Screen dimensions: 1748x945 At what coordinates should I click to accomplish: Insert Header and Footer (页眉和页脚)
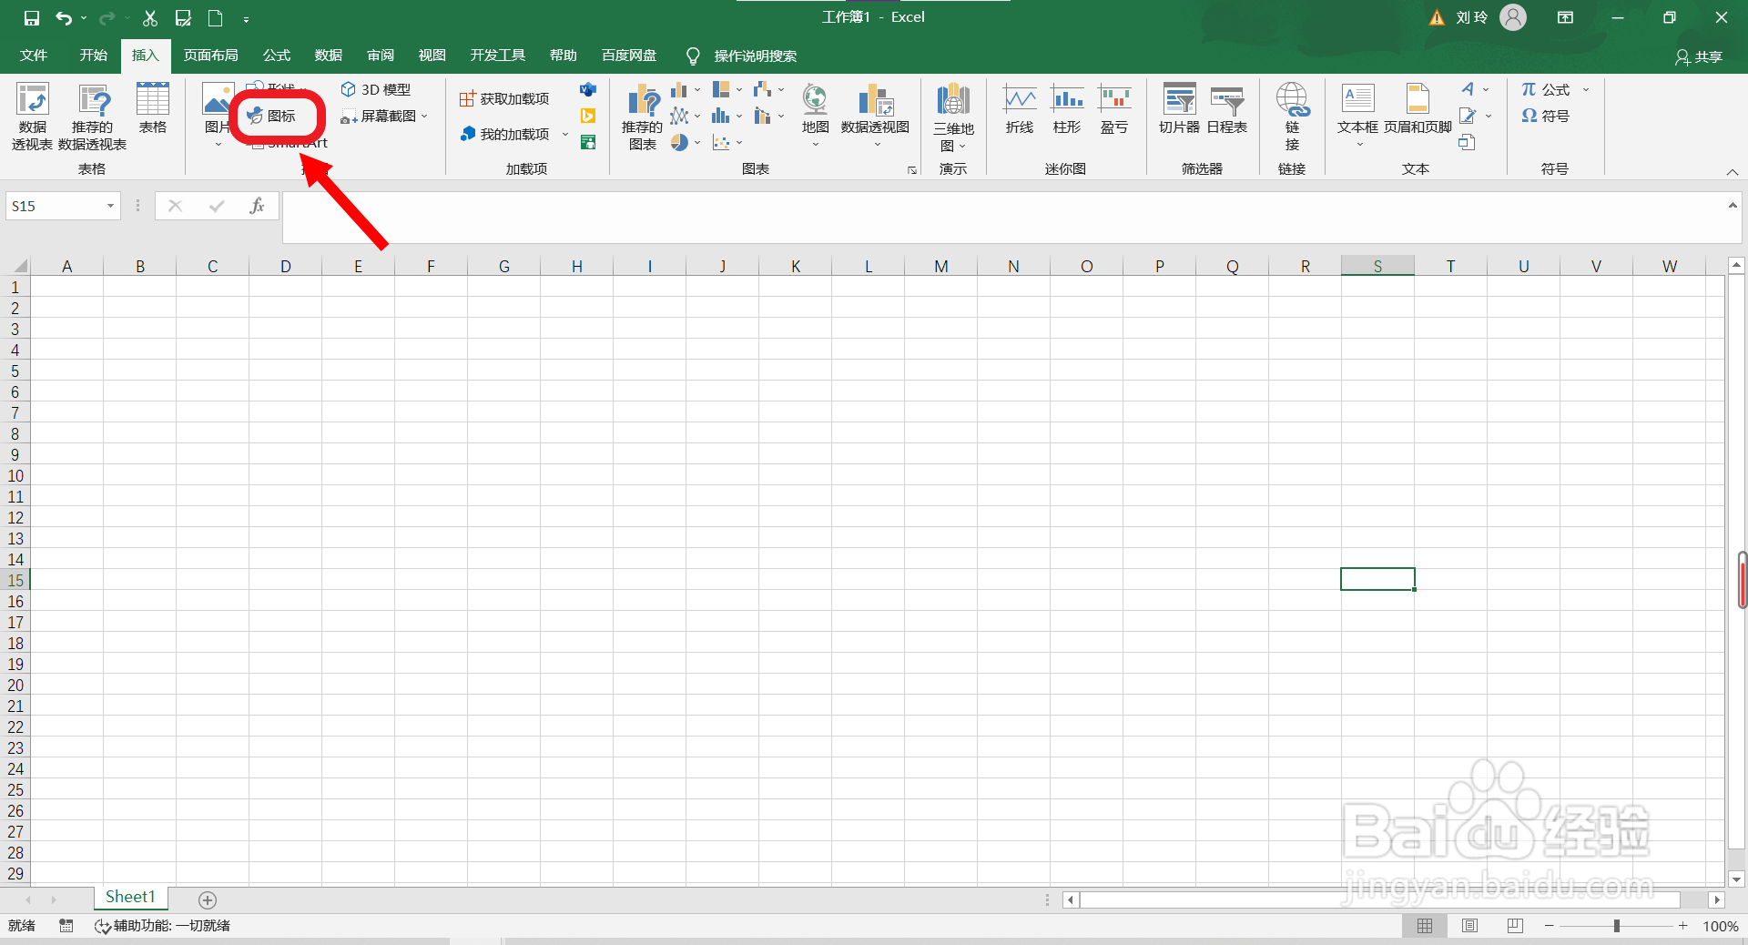(1418, 109)
